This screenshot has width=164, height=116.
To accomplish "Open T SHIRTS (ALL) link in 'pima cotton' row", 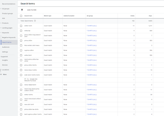I will 92,41.
